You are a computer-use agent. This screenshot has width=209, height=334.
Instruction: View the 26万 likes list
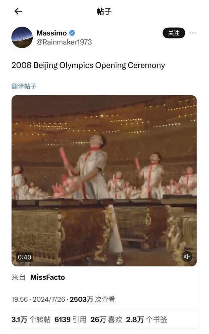pos(106,320)
